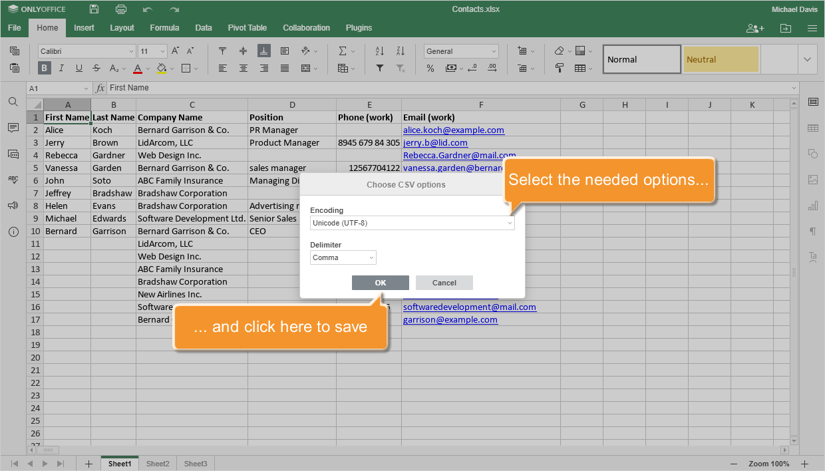Open Table settings in the right sidebar
The width and height of the screenshot is (825, 471).
[x=812, y=126]
